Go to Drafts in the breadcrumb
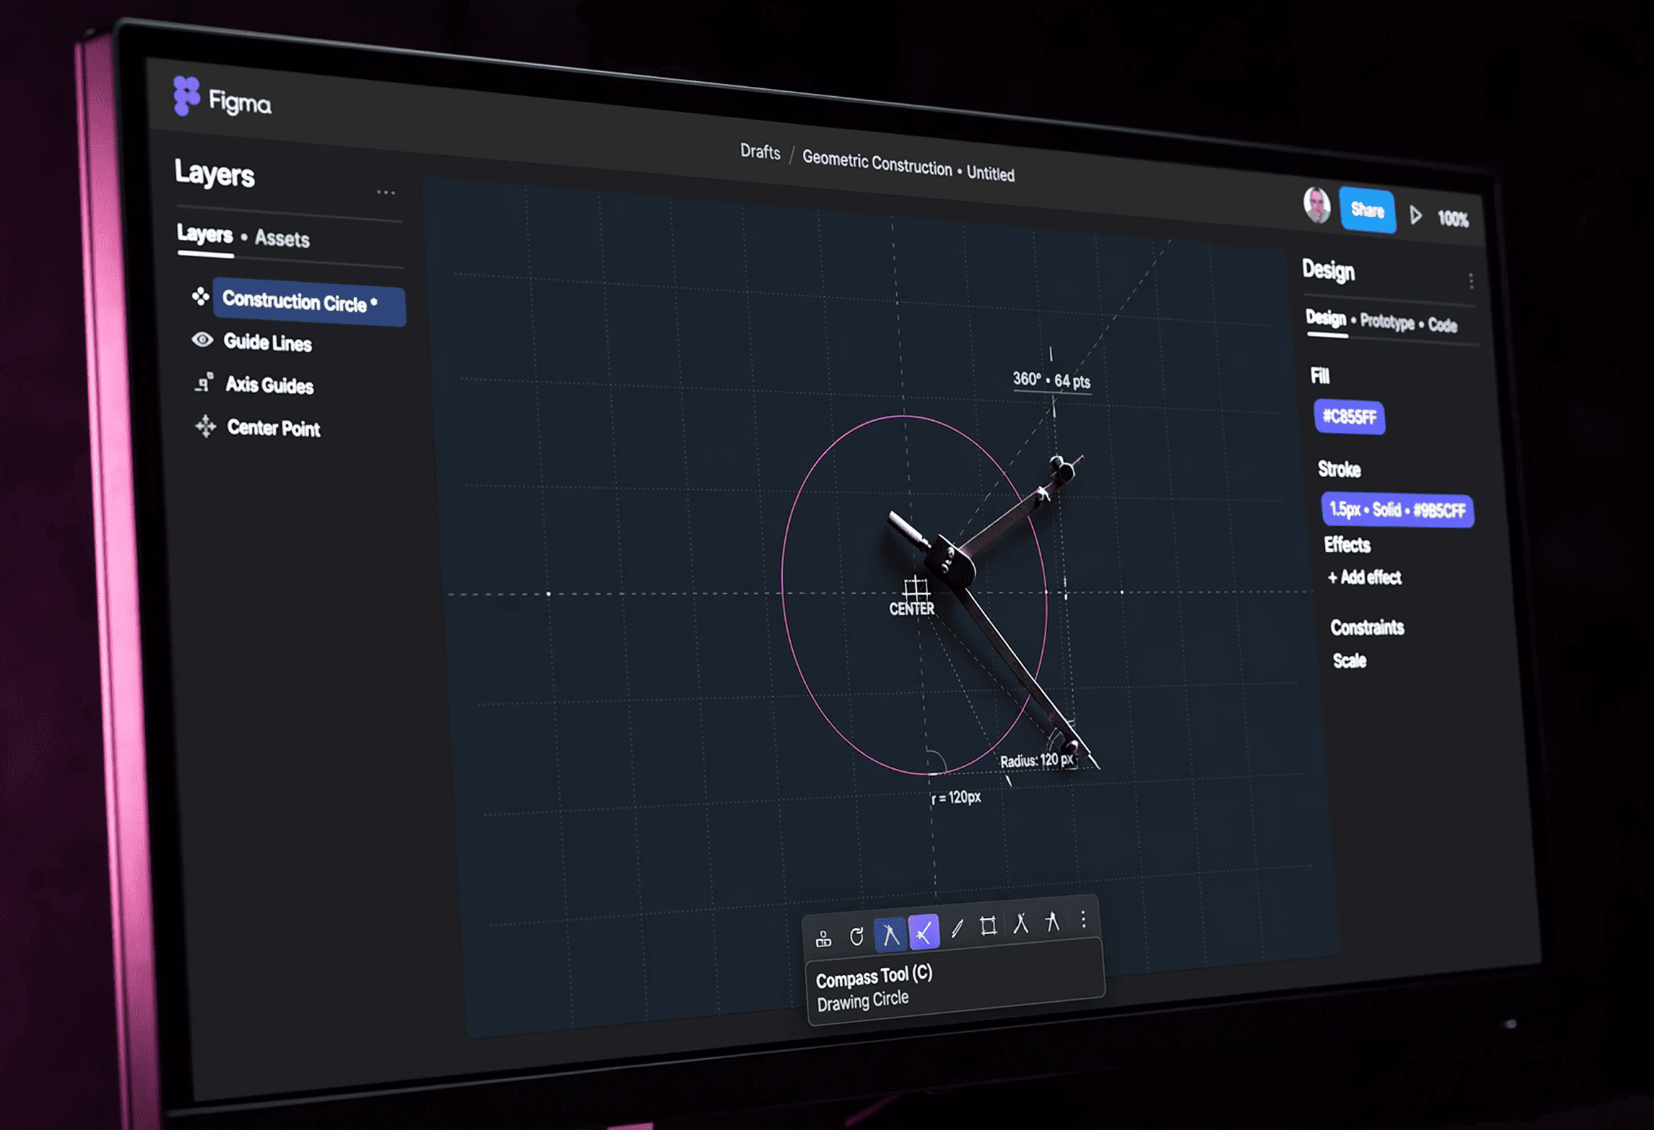The height and width of the screenshot is (1130, 1654). tap(760, 152)
